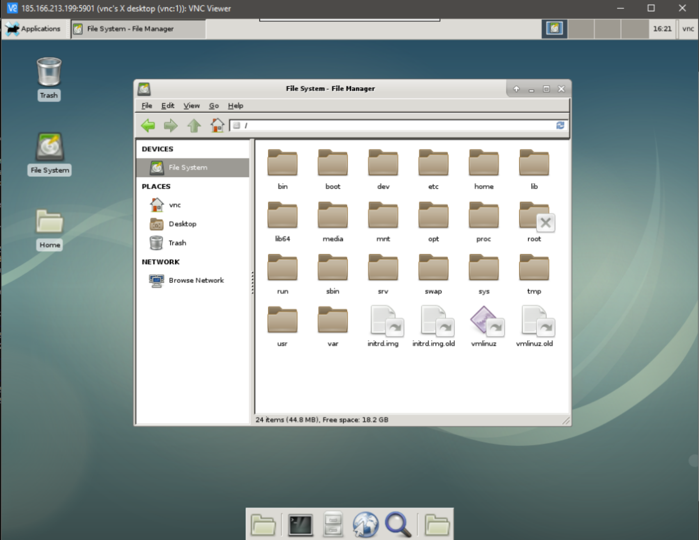Switch to the second workspace
Image resolution: width=699 pixels, height=540 pixels.
coord(581,29)
